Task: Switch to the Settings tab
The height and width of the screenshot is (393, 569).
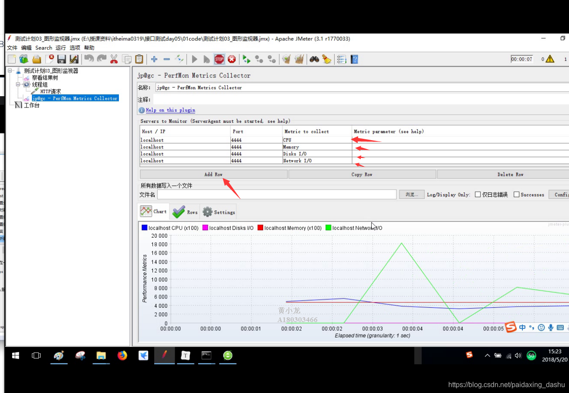Action: point(219,212)
